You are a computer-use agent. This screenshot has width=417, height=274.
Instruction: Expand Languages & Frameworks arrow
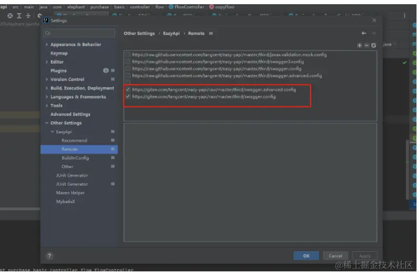pos(47,97)
